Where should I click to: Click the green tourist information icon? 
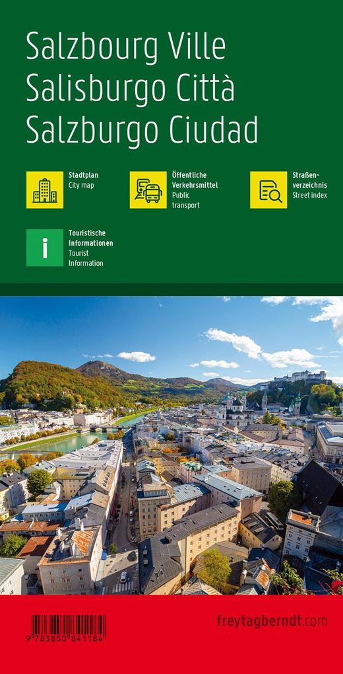[x=45, y=248]
